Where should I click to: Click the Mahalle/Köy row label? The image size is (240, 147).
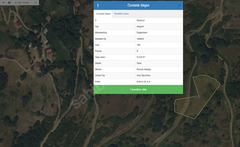click(x=101, y=33)
